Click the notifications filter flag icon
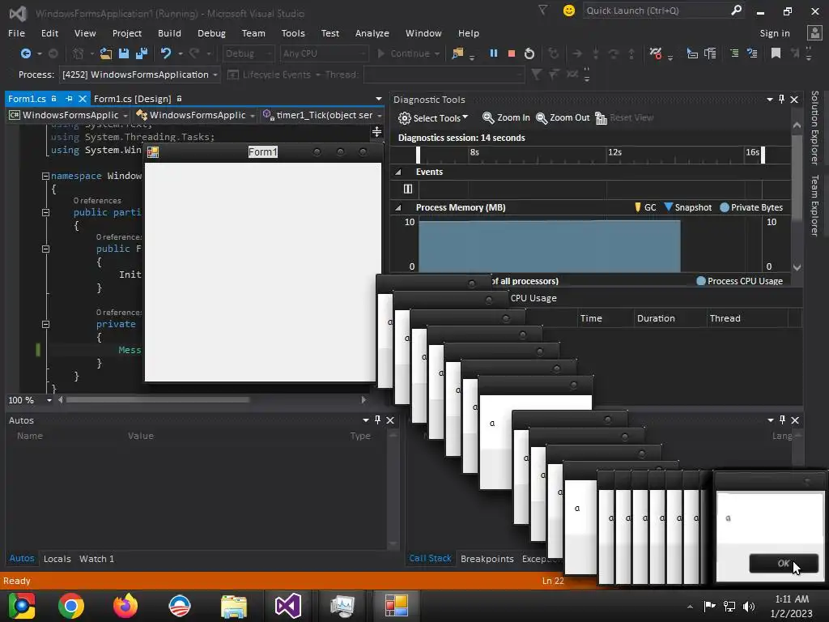Viewport: 829px width, 622px height. (x=543, y=10)
